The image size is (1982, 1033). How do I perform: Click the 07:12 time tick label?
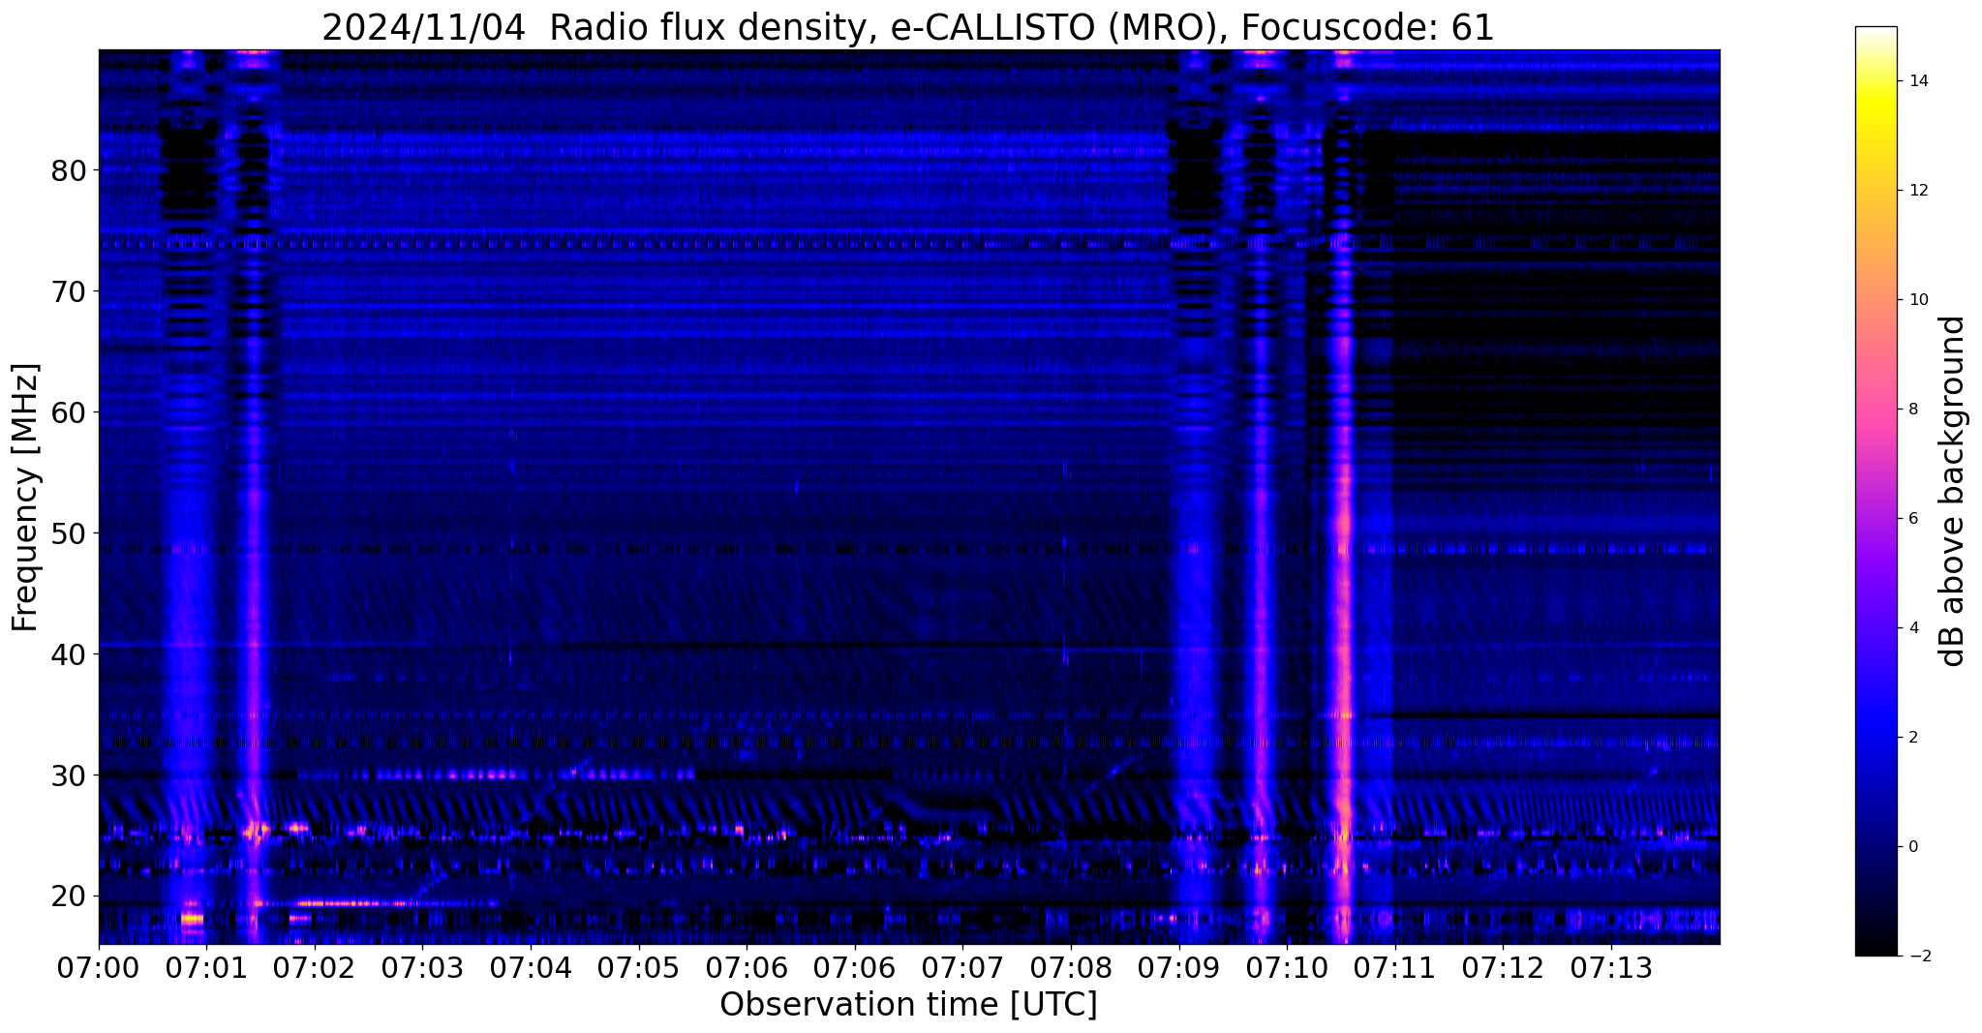(1503, 967)
